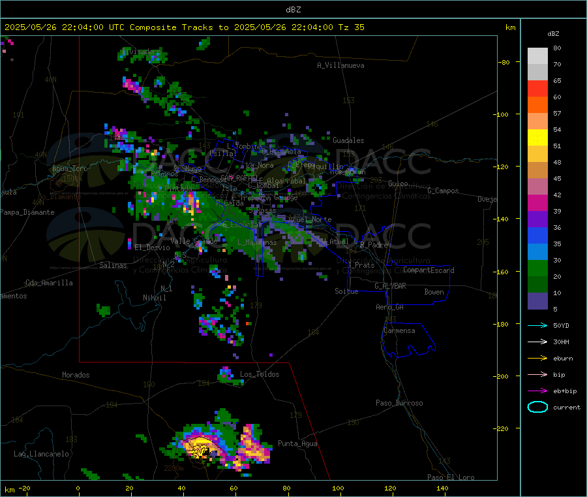Screen dimensions: 587x497
Task: Click the -80 km vertical axis tick
Action: (x=503, y=62)
